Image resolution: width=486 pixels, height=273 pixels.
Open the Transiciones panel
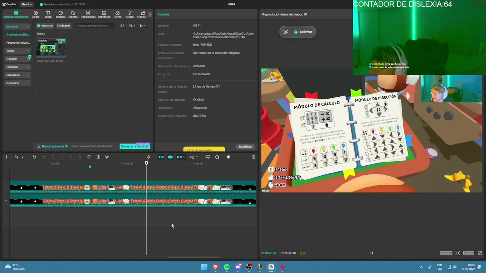click(88, 14)
